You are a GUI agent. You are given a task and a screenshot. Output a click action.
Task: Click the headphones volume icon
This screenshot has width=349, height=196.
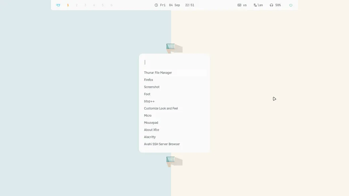point(271,5)
